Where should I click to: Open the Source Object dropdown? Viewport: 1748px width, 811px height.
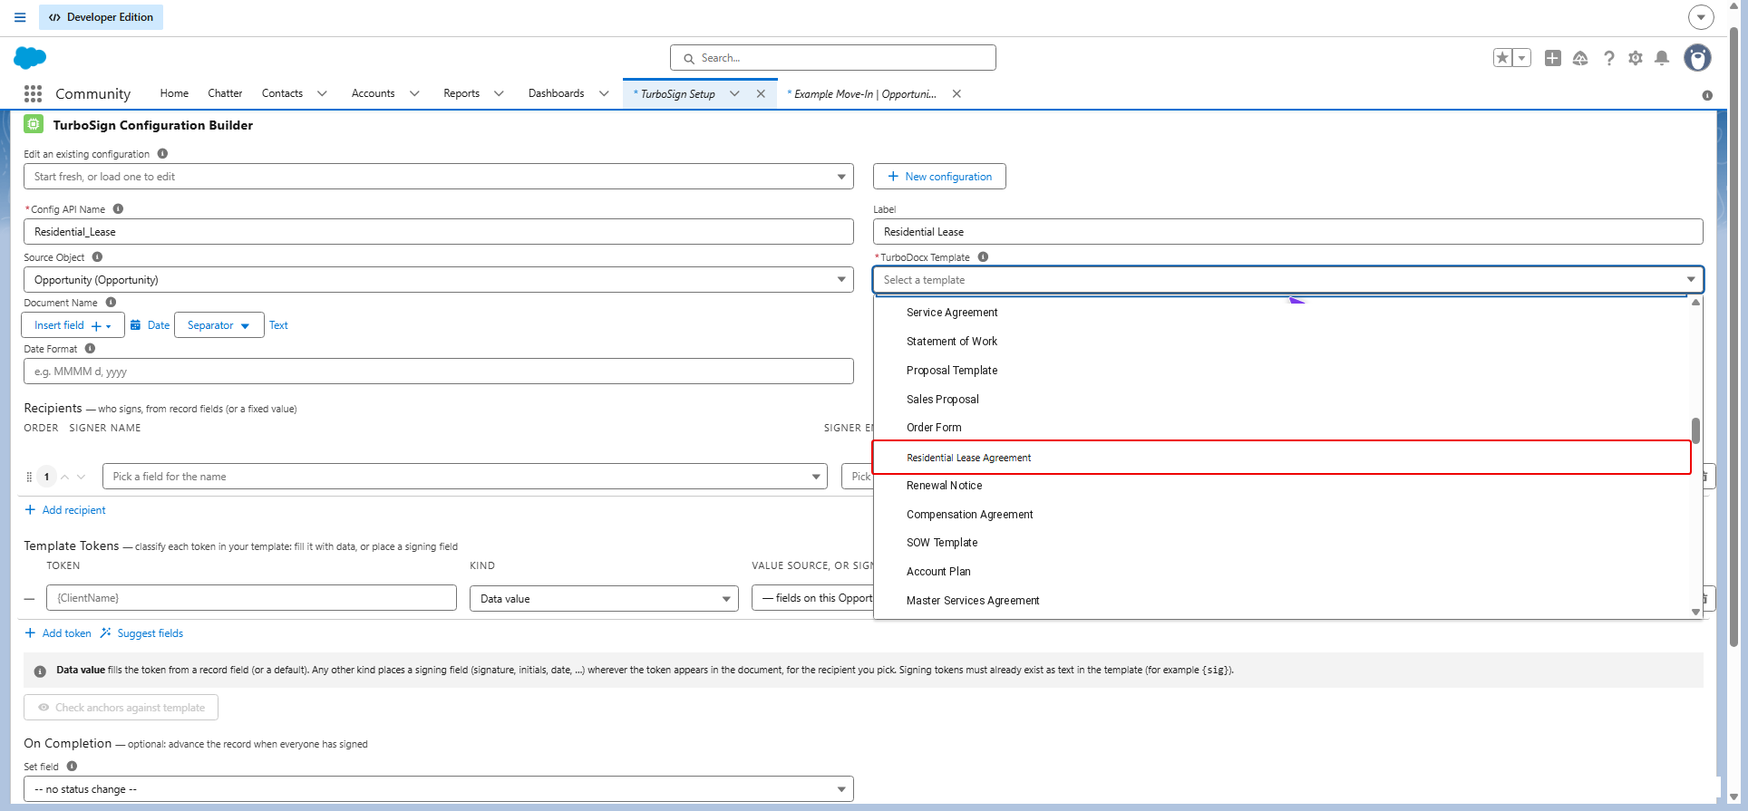click(439, 280)
